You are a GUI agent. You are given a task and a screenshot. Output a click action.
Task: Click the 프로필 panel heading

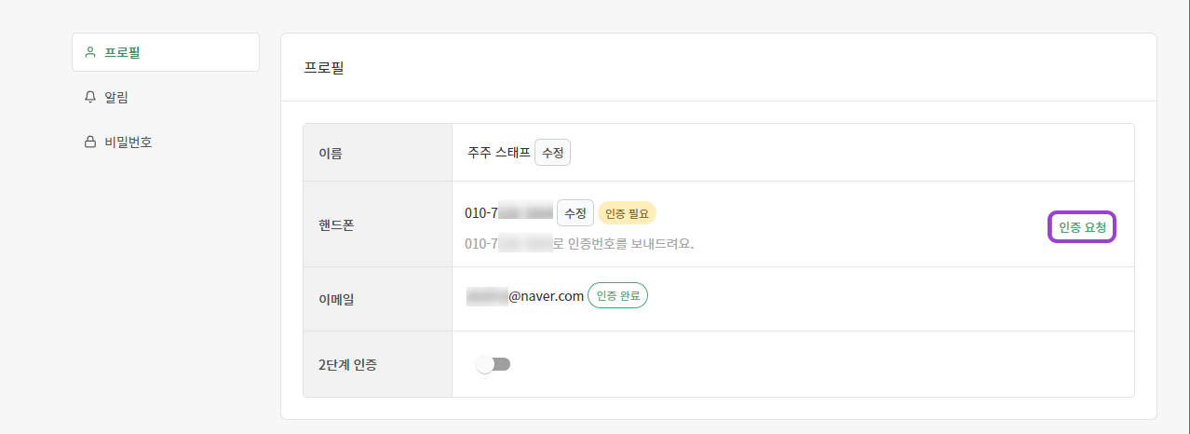point(324,68)
